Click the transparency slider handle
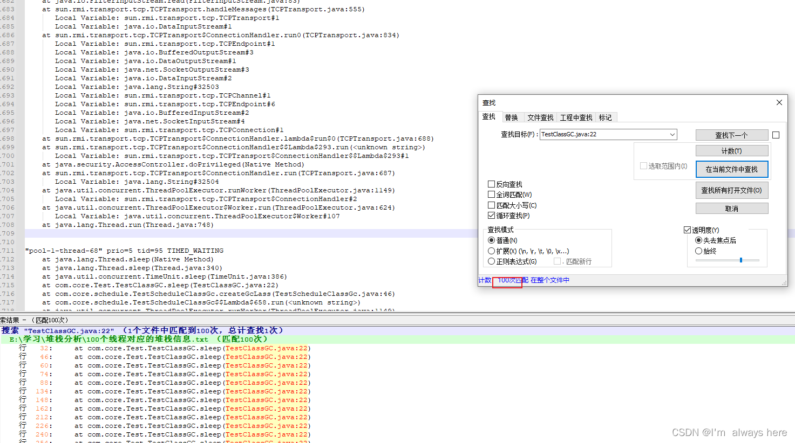The width and height of the screenshot is (795, 443). 741,260
